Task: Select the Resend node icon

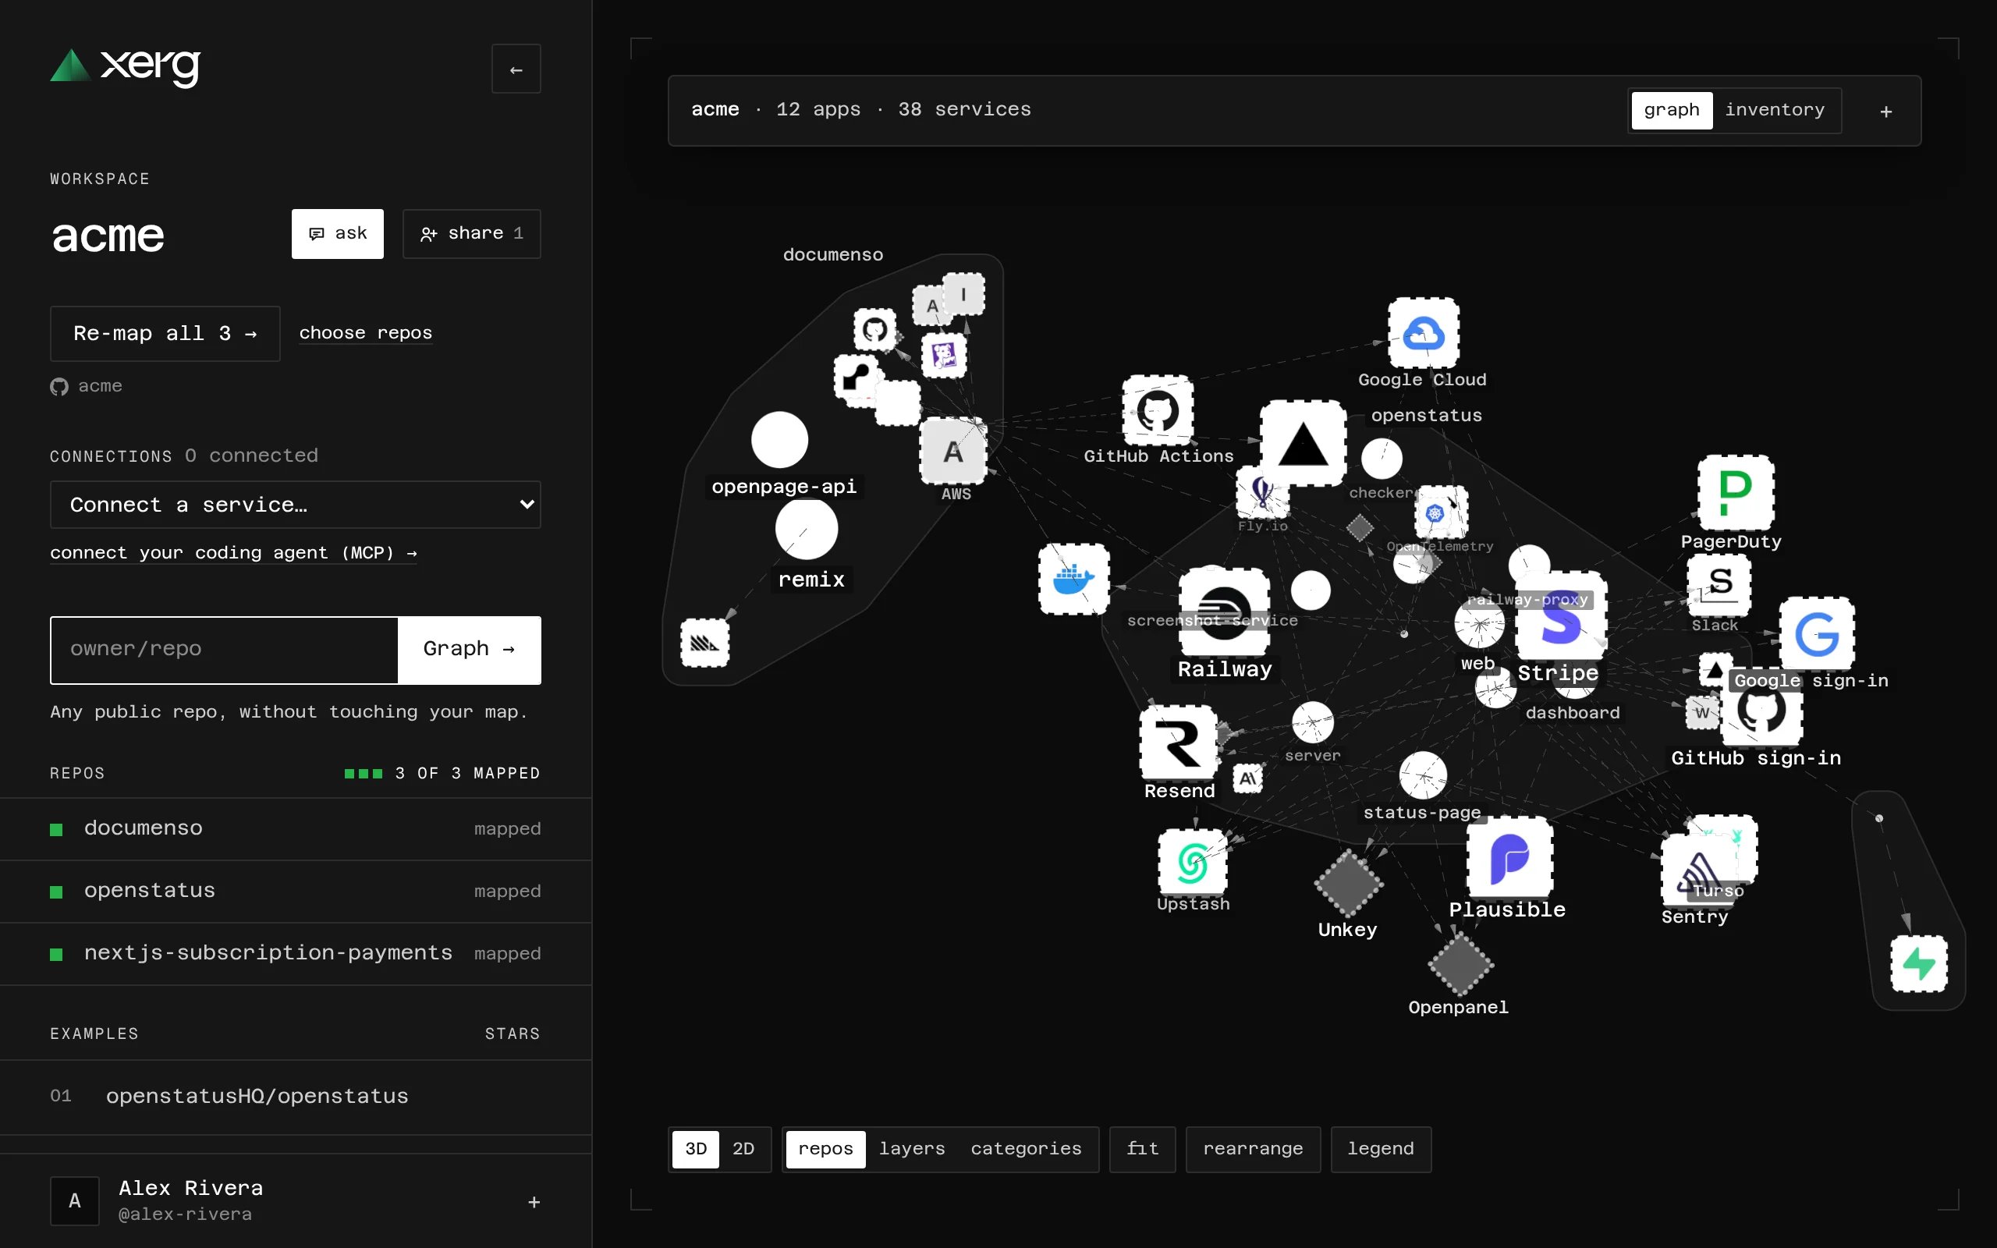Action: (1179, 742)
